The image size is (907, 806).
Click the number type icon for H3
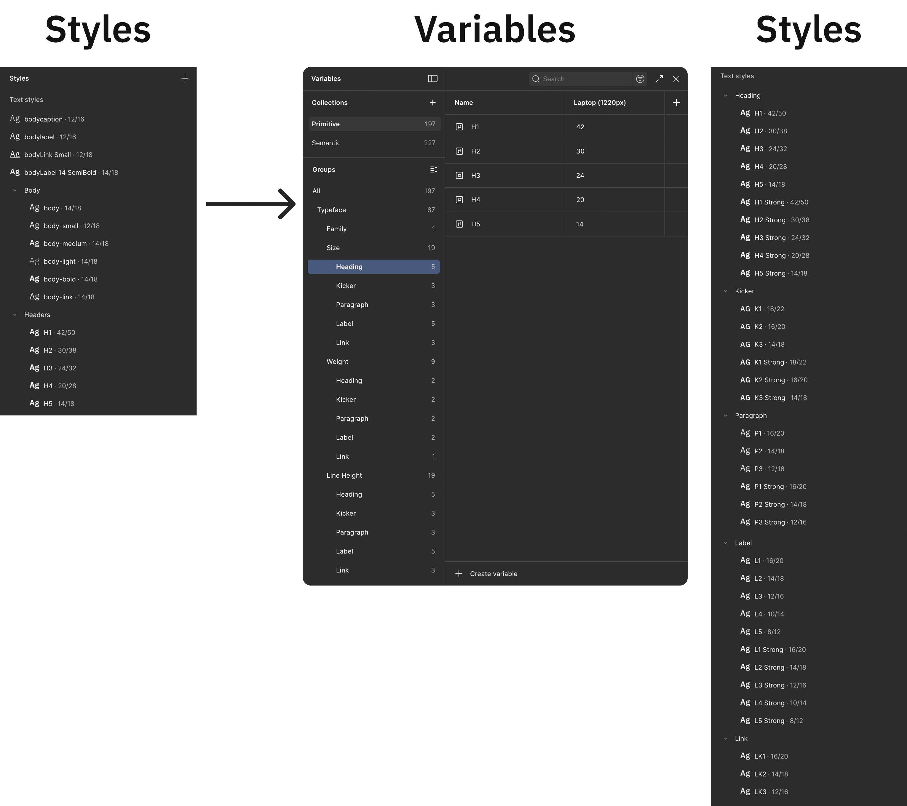click(459, 176)
